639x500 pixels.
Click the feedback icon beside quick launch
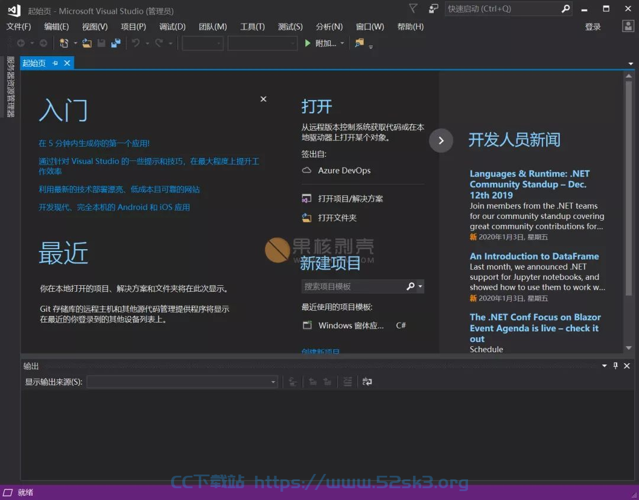[434, 8]
